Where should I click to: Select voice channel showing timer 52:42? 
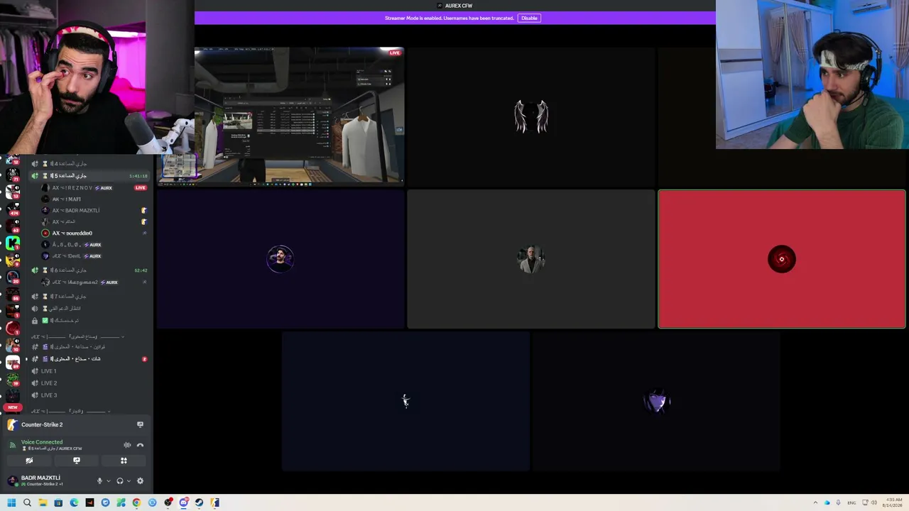89,270
